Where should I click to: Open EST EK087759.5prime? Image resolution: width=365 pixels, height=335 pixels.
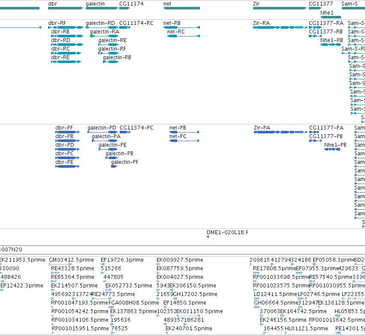(180, 269)
